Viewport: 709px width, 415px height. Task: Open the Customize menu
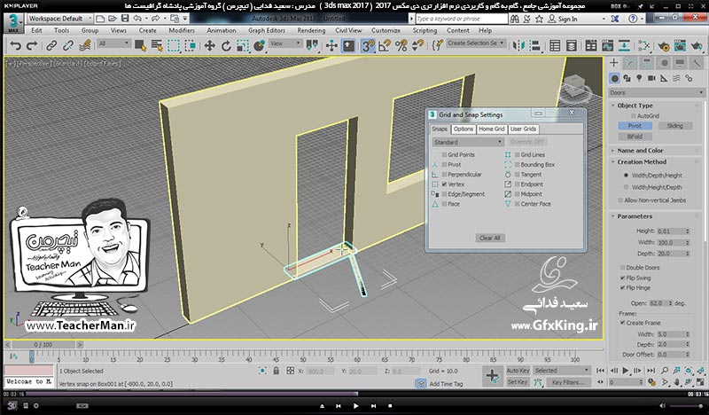coord(386,30)
